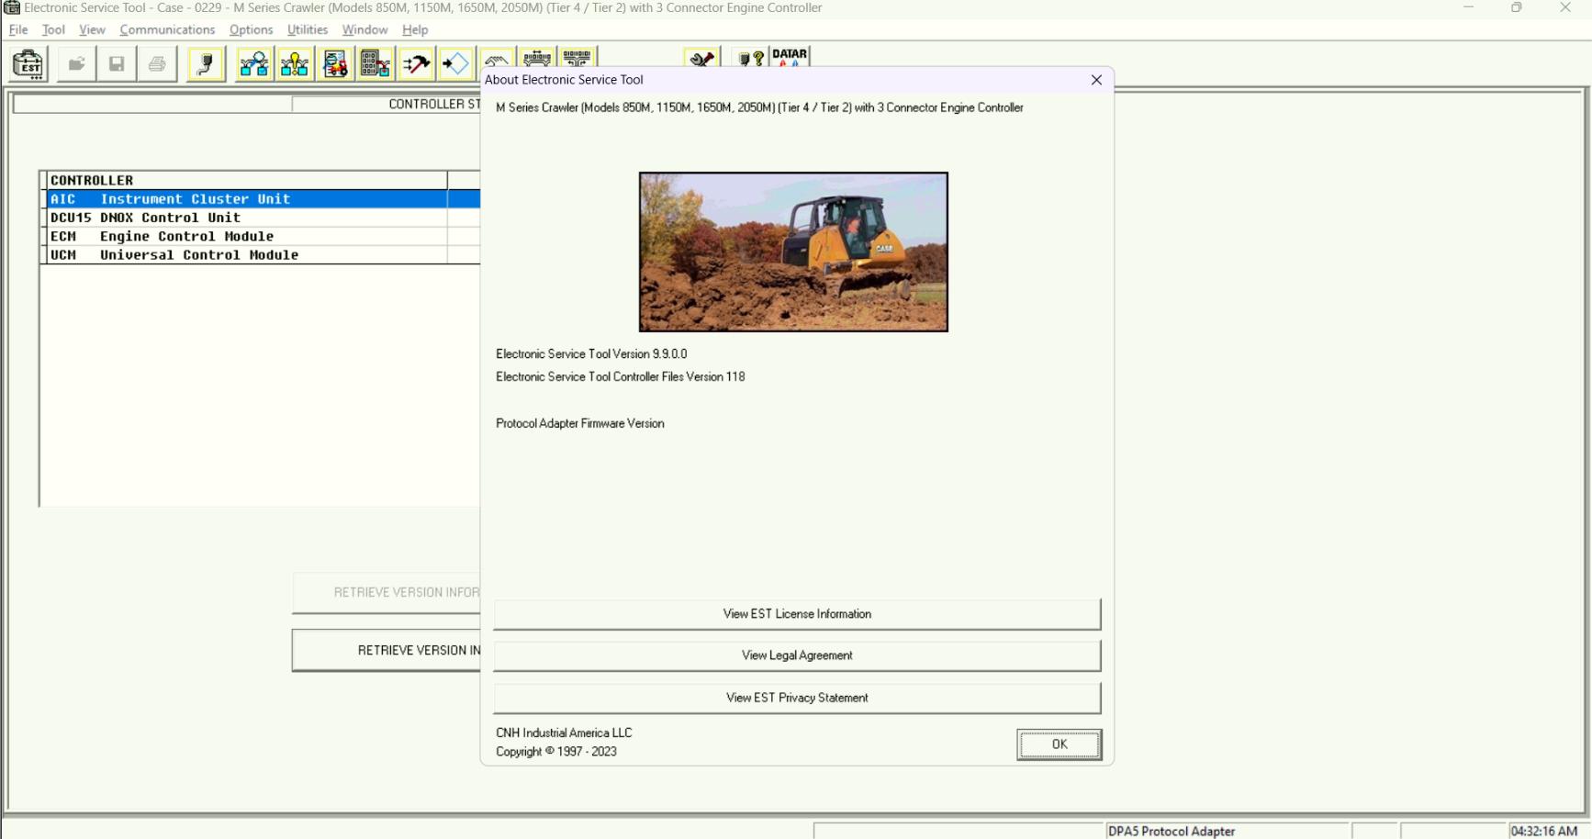Click the open folder toolbar icon

[x=76, y=64]
